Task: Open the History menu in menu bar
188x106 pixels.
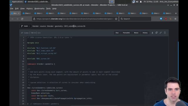Action: 29,9
